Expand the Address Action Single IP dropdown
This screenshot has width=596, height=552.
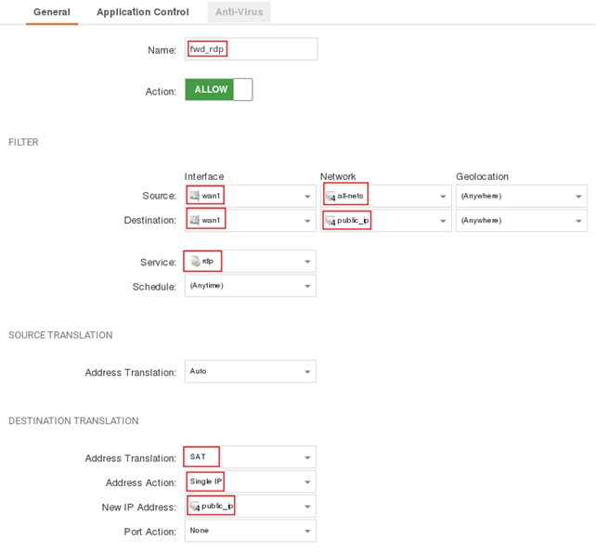pos(307,482)
